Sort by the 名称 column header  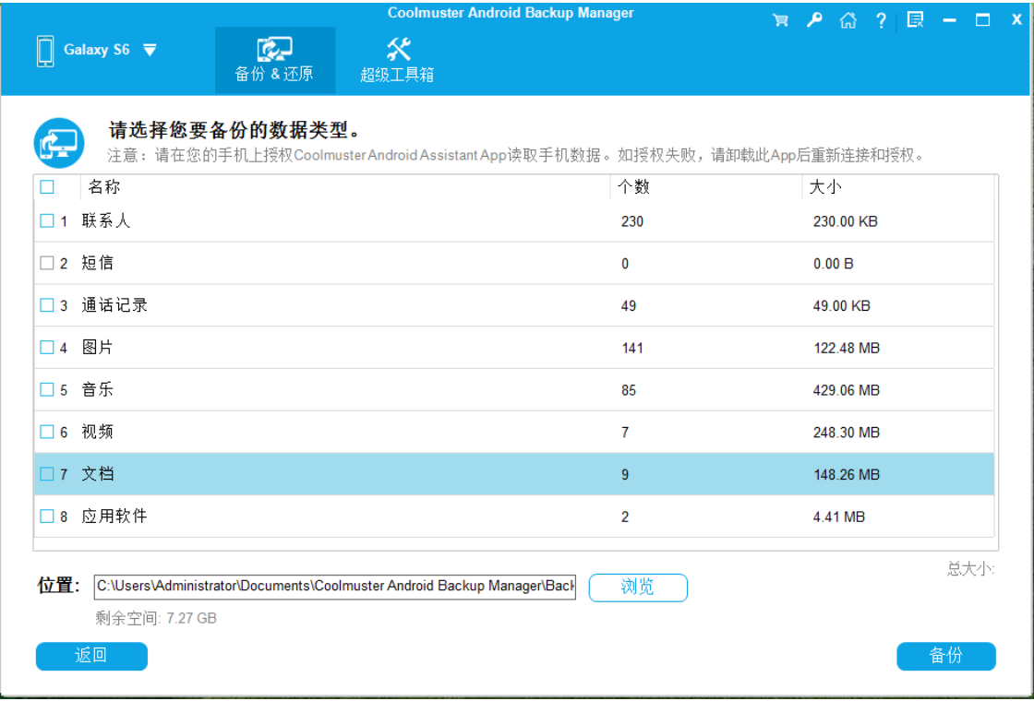[104, 187]
